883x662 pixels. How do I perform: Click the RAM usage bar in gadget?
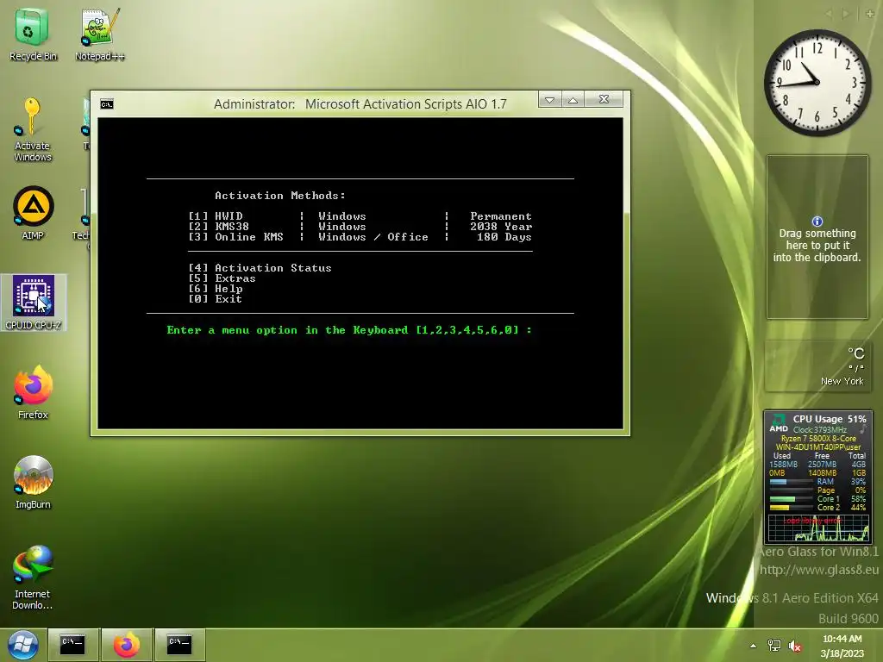point(790,482)
